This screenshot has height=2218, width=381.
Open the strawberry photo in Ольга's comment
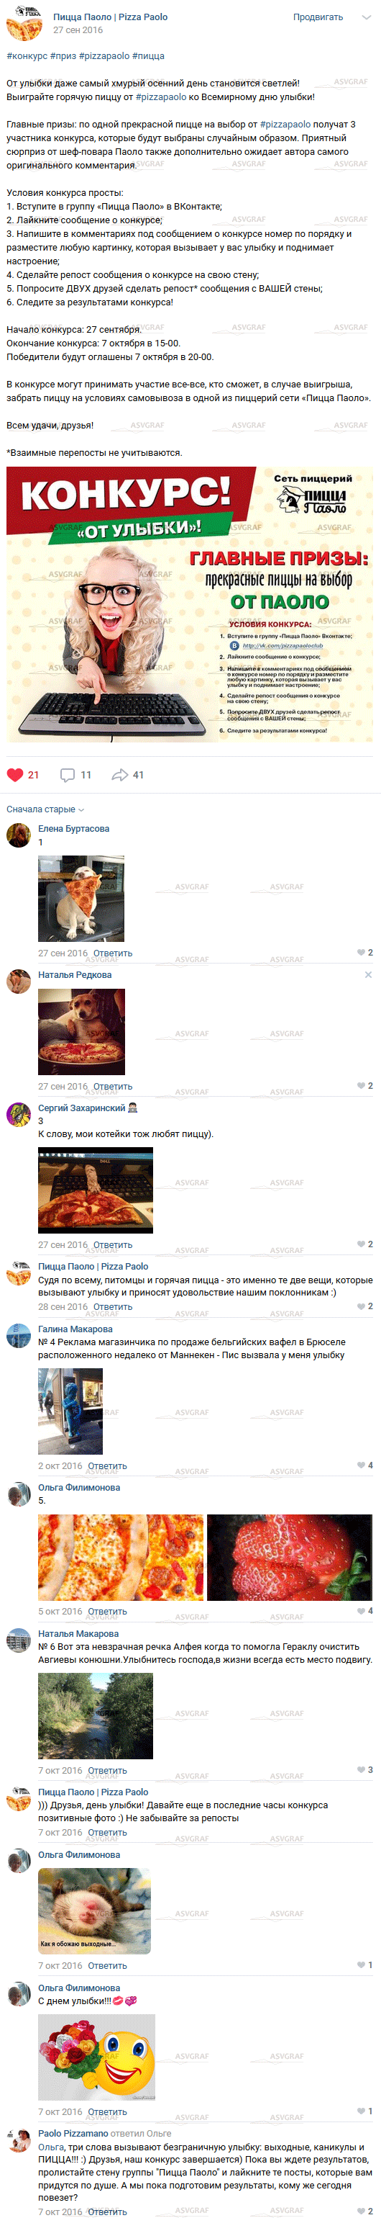[290, 1558]
